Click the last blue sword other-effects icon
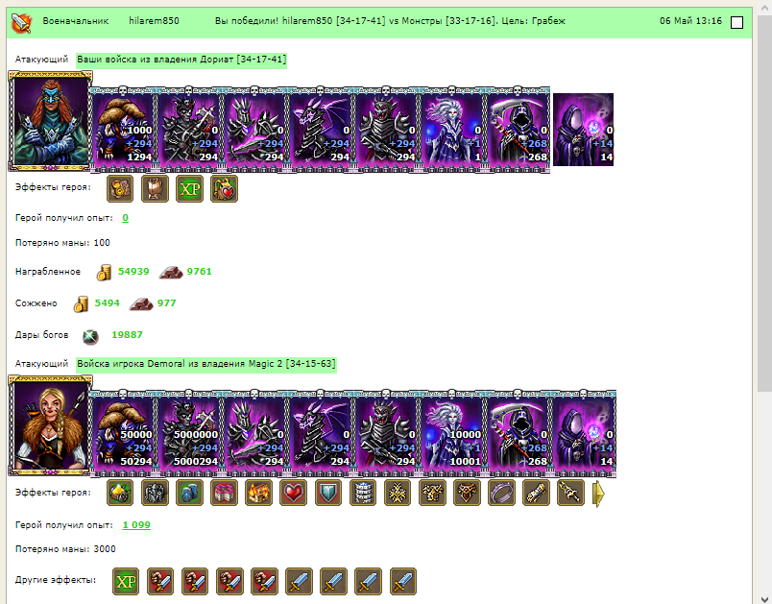The image size is (772, 604). pyautogui.click(x=402, y=581)
